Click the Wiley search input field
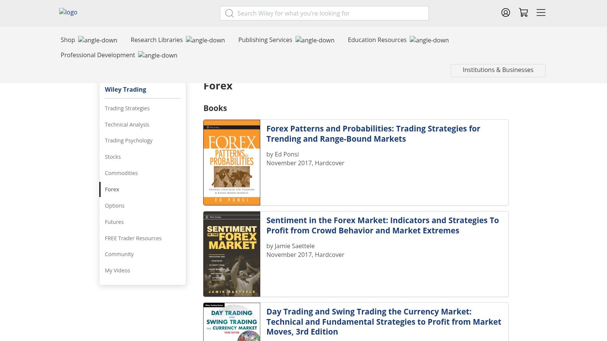 324,13
